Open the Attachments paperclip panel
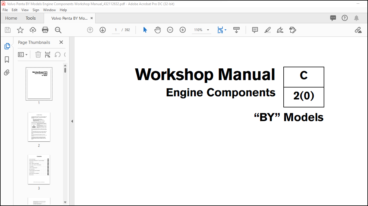 coord(7,72)
